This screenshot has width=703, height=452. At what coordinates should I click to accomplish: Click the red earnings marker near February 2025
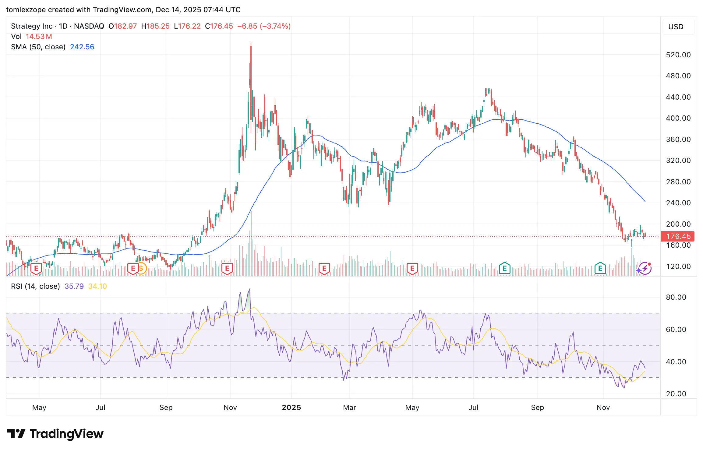[324, 269]
